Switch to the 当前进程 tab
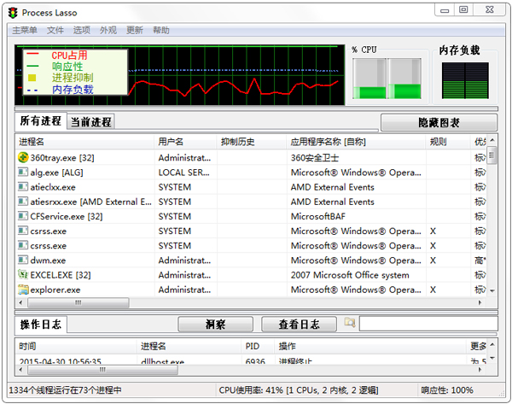The image size is (512, 404). (90, 122)
